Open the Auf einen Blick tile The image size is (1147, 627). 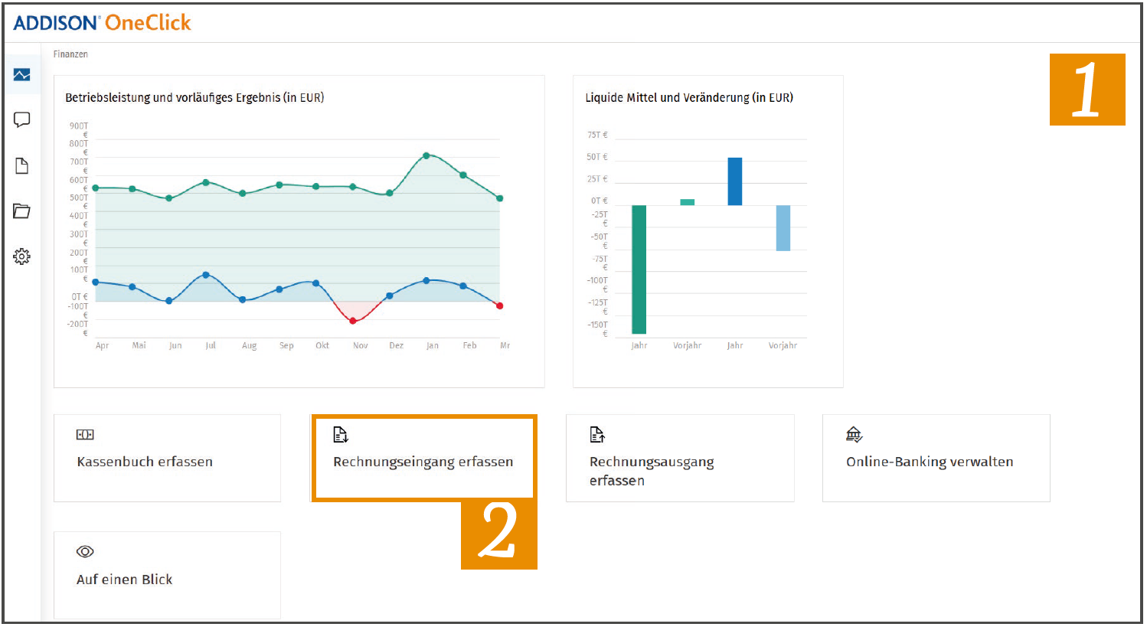(168, 575)
